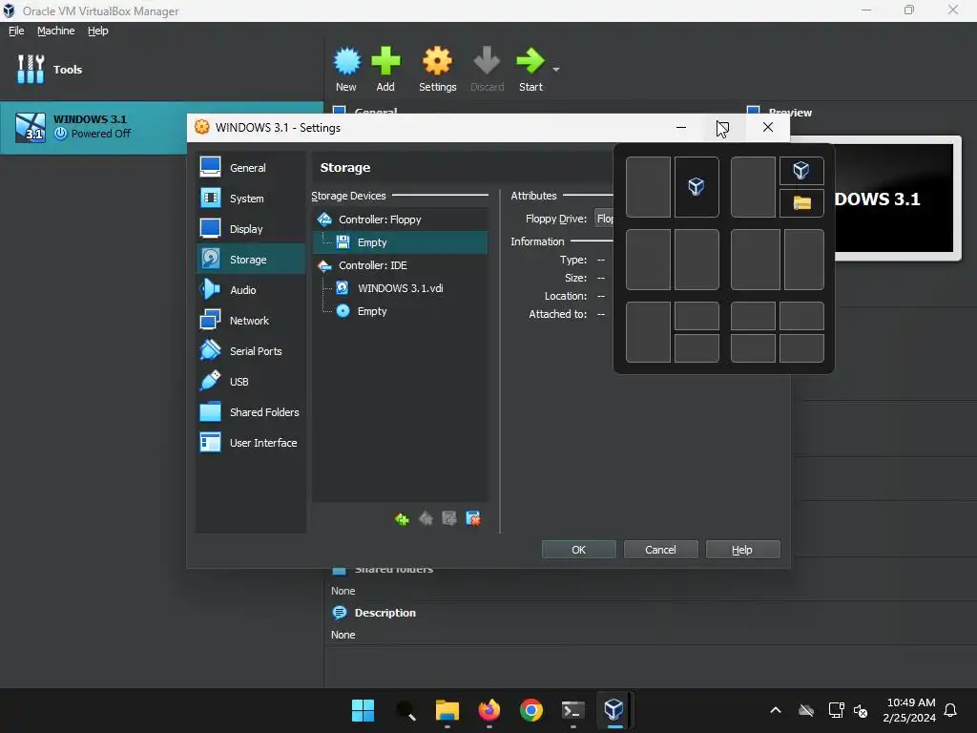Select Empty floppy drive entry

click(400, 242)
